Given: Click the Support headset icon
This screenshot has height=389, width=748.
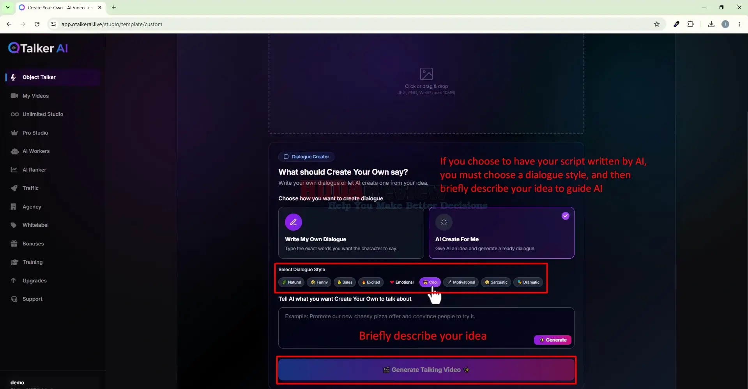Looking at the screenshot, I should point(14,299).
